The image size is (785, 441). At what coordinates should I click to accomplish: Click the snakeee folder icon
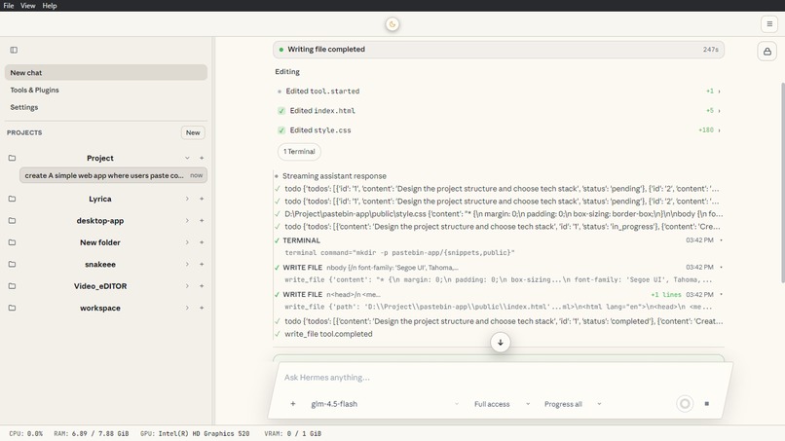(x=12, y=264)
